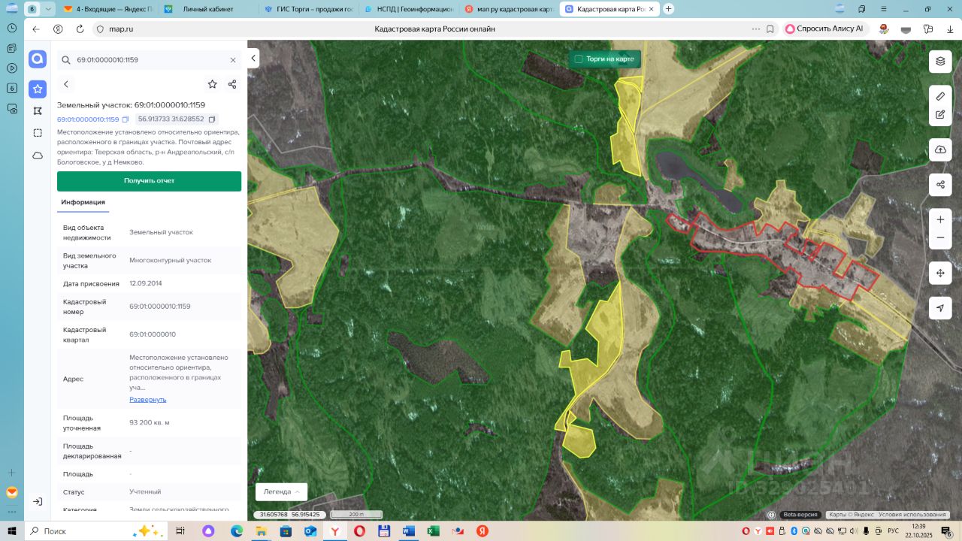Reload the browser page
The image size is (962, 541).
click(80, 29)
